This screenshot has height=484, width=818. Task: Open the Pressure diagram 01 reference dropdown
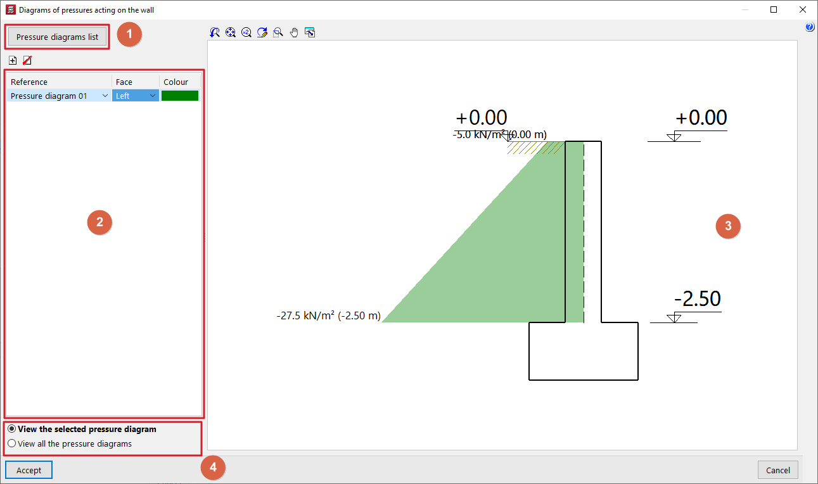pyautogui.click(x=105, y=96)
